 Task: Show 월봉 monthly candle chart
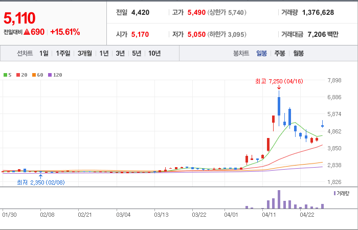click(x=298, y=53)
